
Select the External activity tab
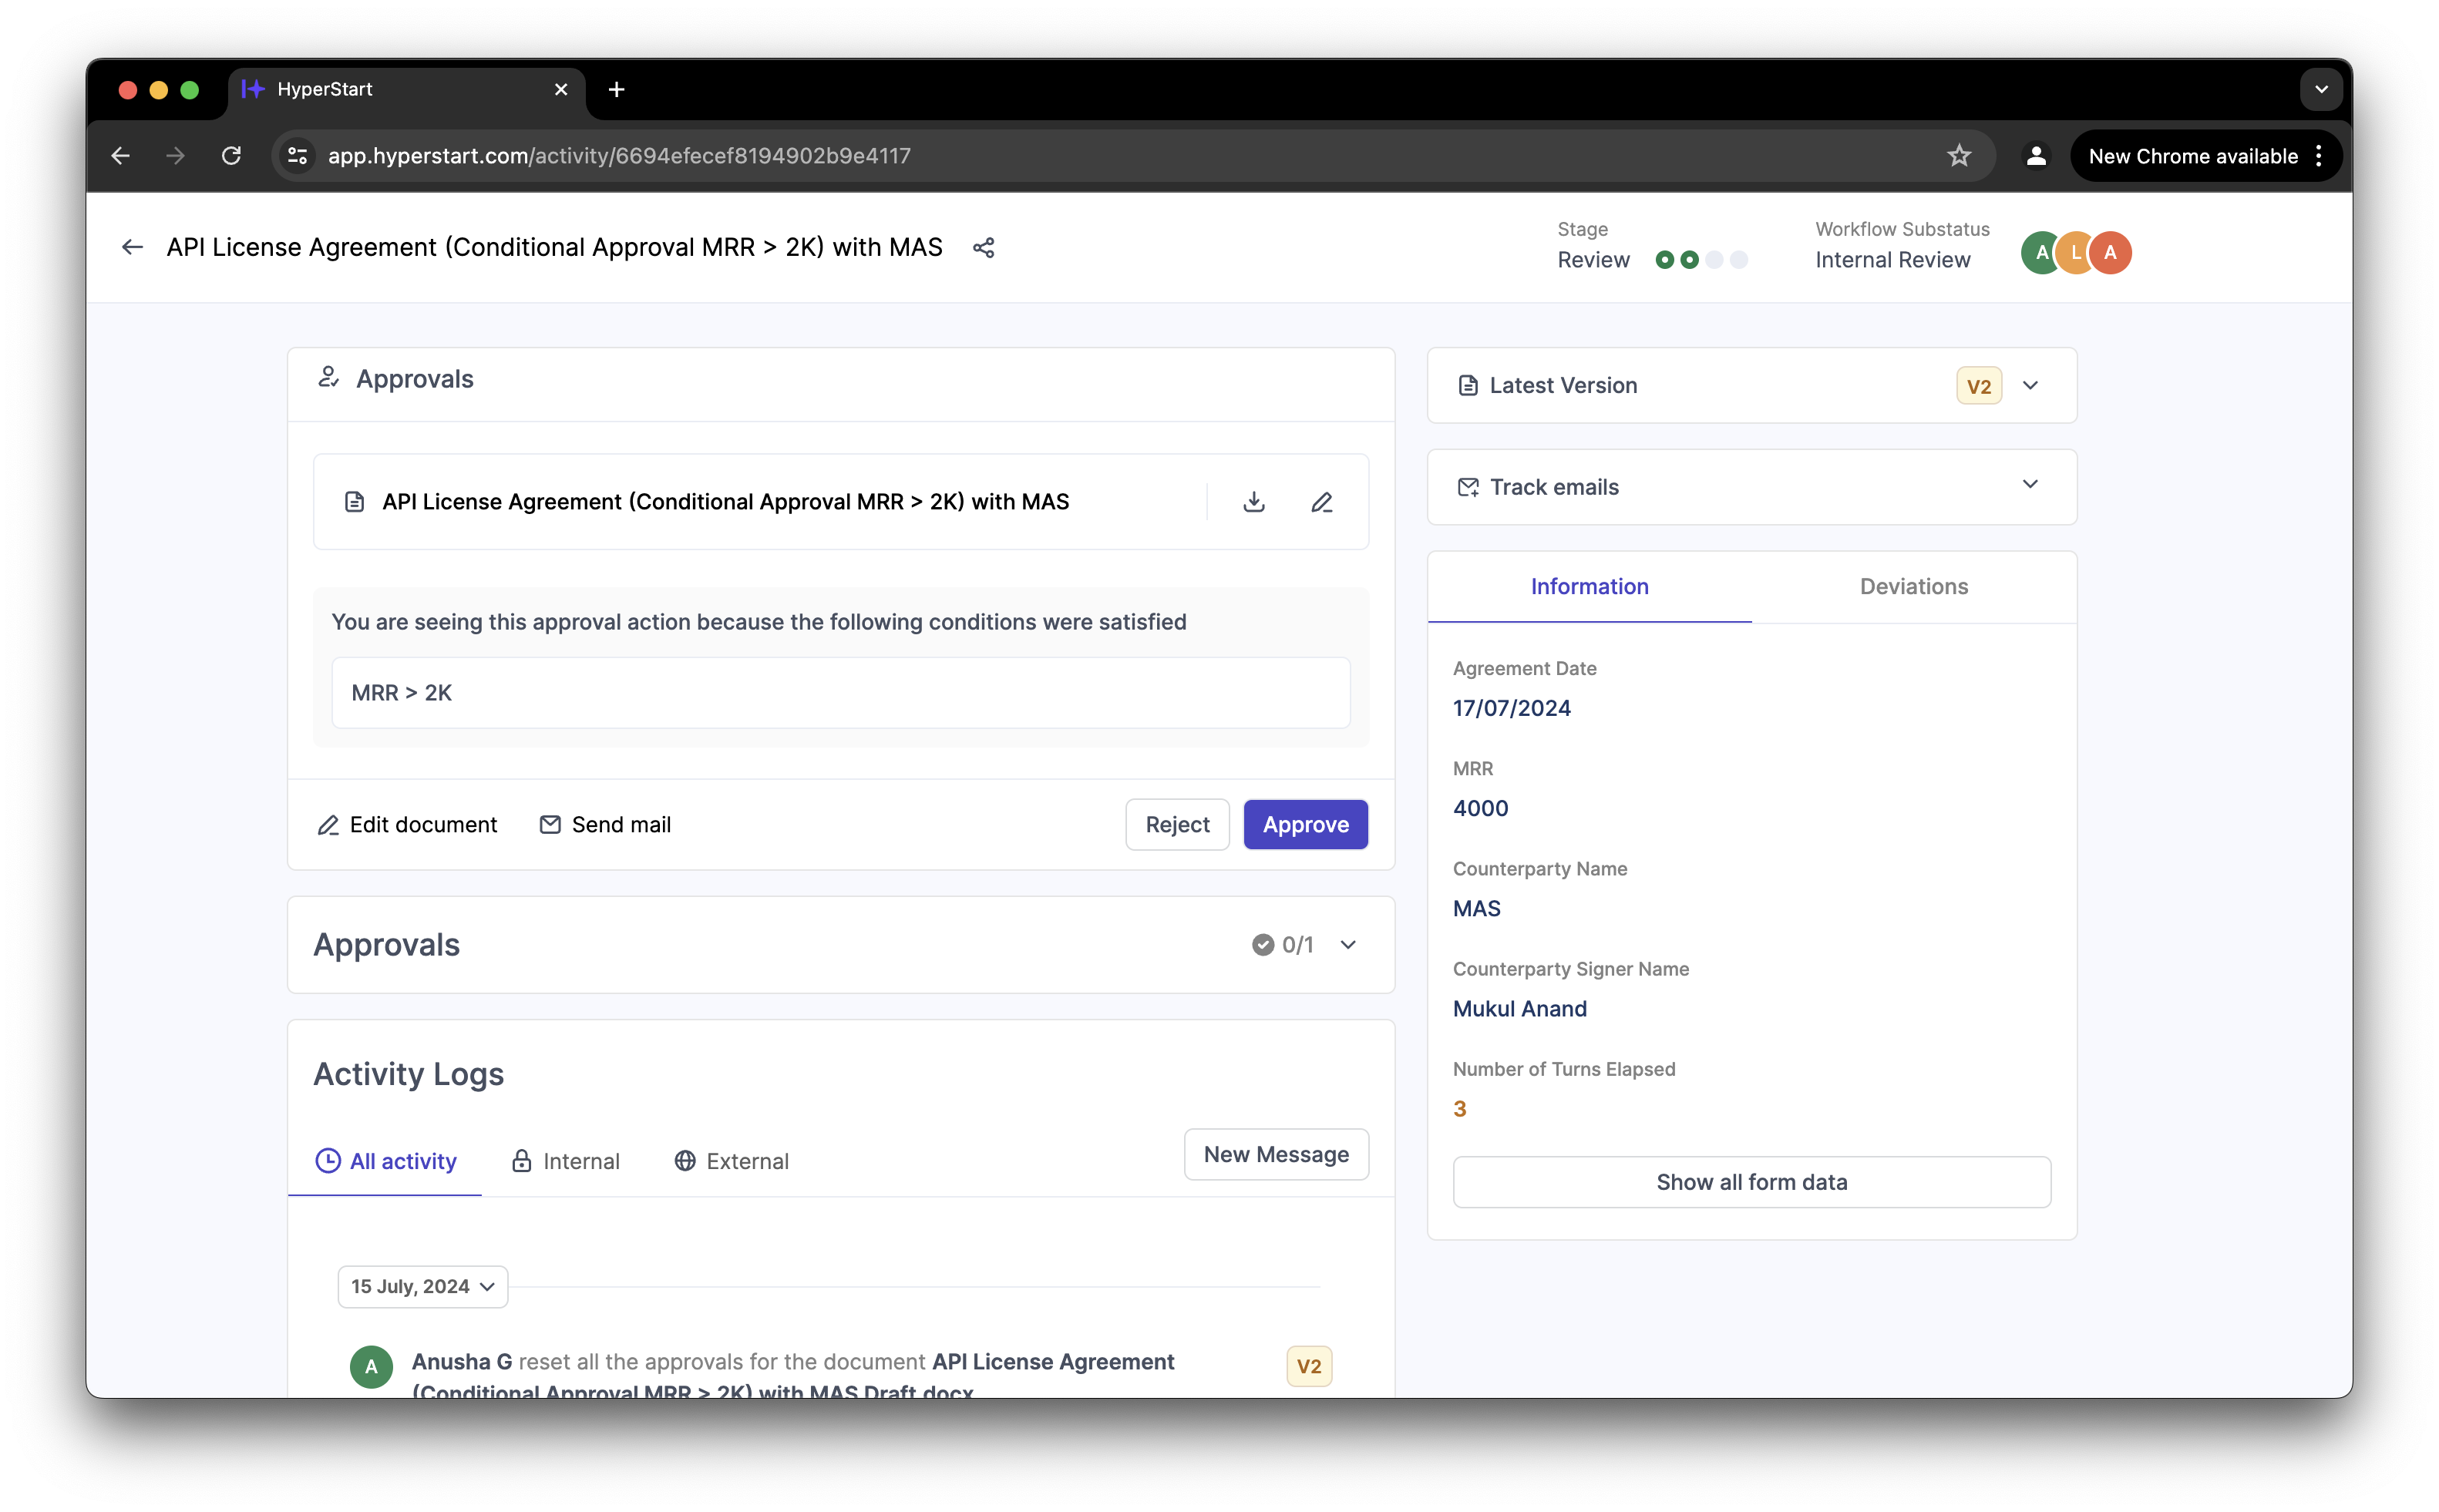click(x=732, y=1161)
